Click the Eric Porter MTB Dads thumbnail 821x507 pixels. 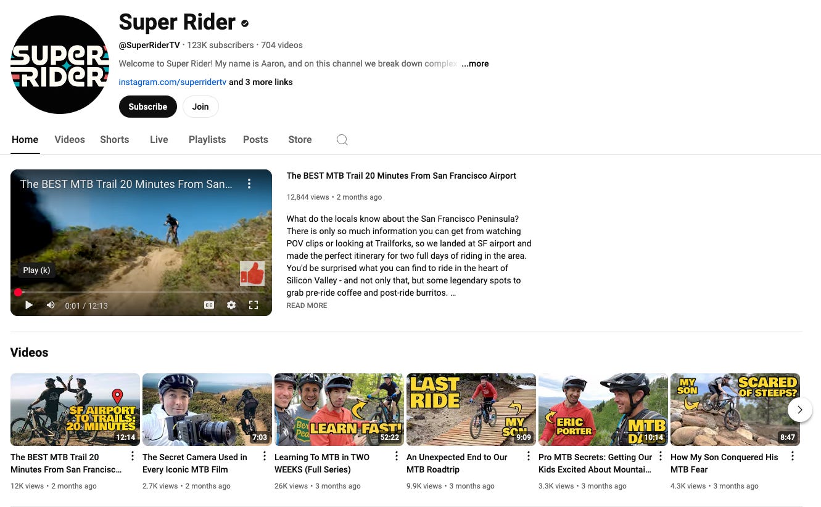click(603, 410)
